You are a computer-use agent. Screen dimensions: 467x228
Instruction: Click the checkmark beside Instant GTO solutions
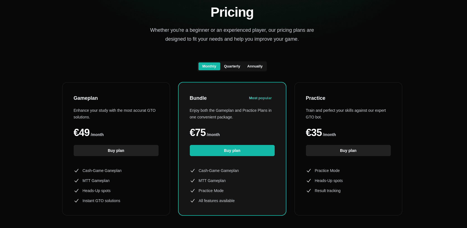(x=76, y=201)
